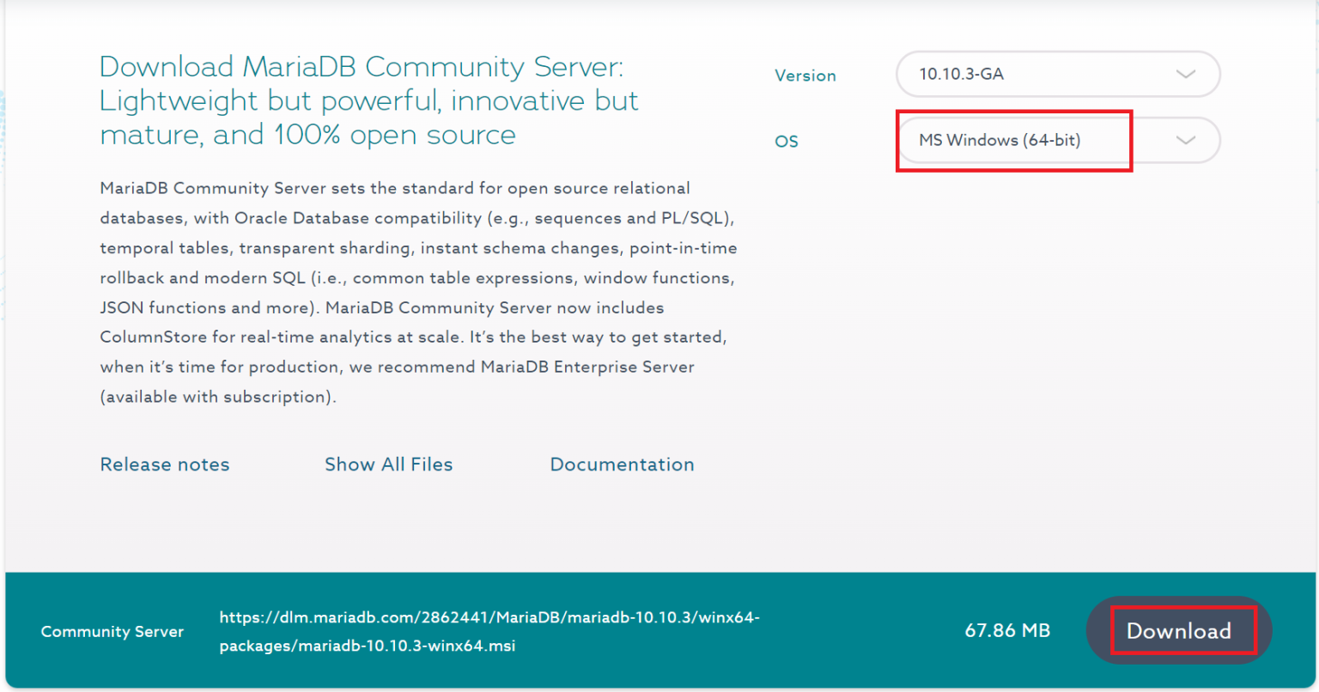1319x692 pixels.
Task: Open the Release notes
Action: 164,464
